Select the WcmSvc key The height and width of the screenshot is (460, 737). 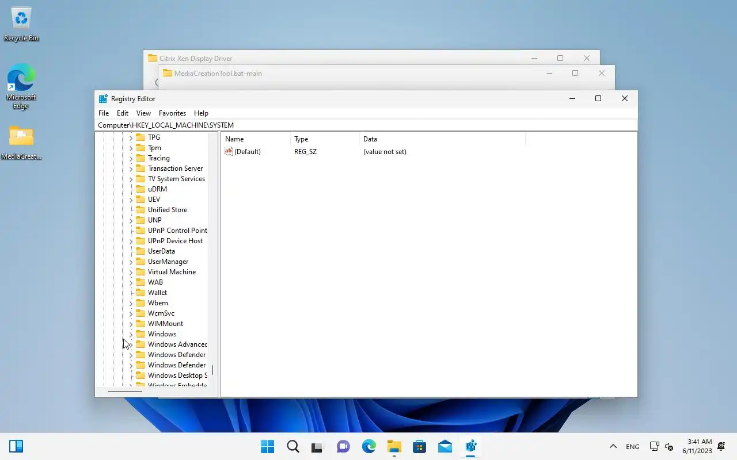coord(161,313)
